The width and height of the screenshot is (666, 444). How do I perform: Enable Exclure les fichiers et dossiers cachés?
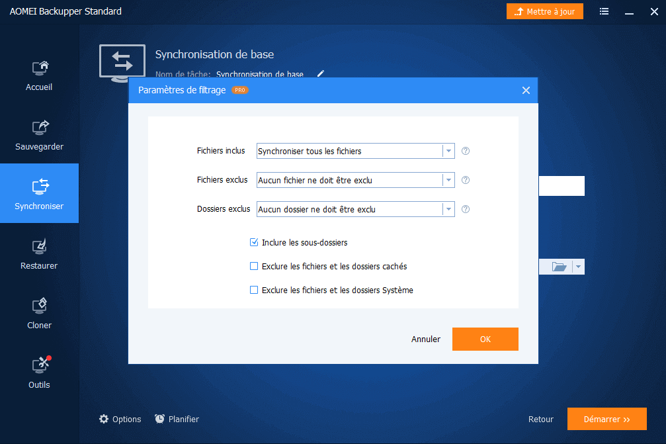click(x=254, y=266)
